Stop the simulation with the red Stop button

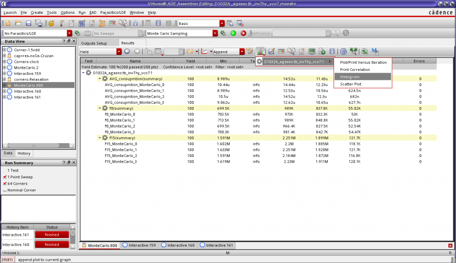click(244, 33)
